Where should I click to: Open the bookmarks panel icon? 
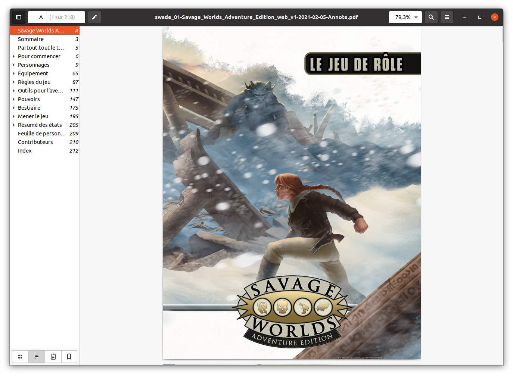pyautogui.click(x=69, y=357)
